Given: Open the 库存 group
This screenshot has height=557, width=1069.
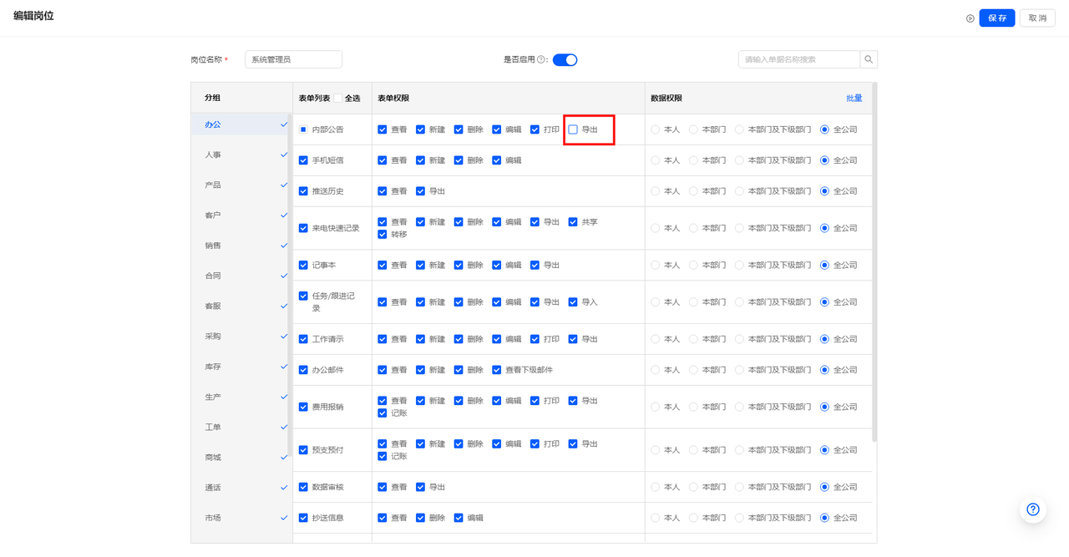Looking at the screenshot, I should [241, 367].
